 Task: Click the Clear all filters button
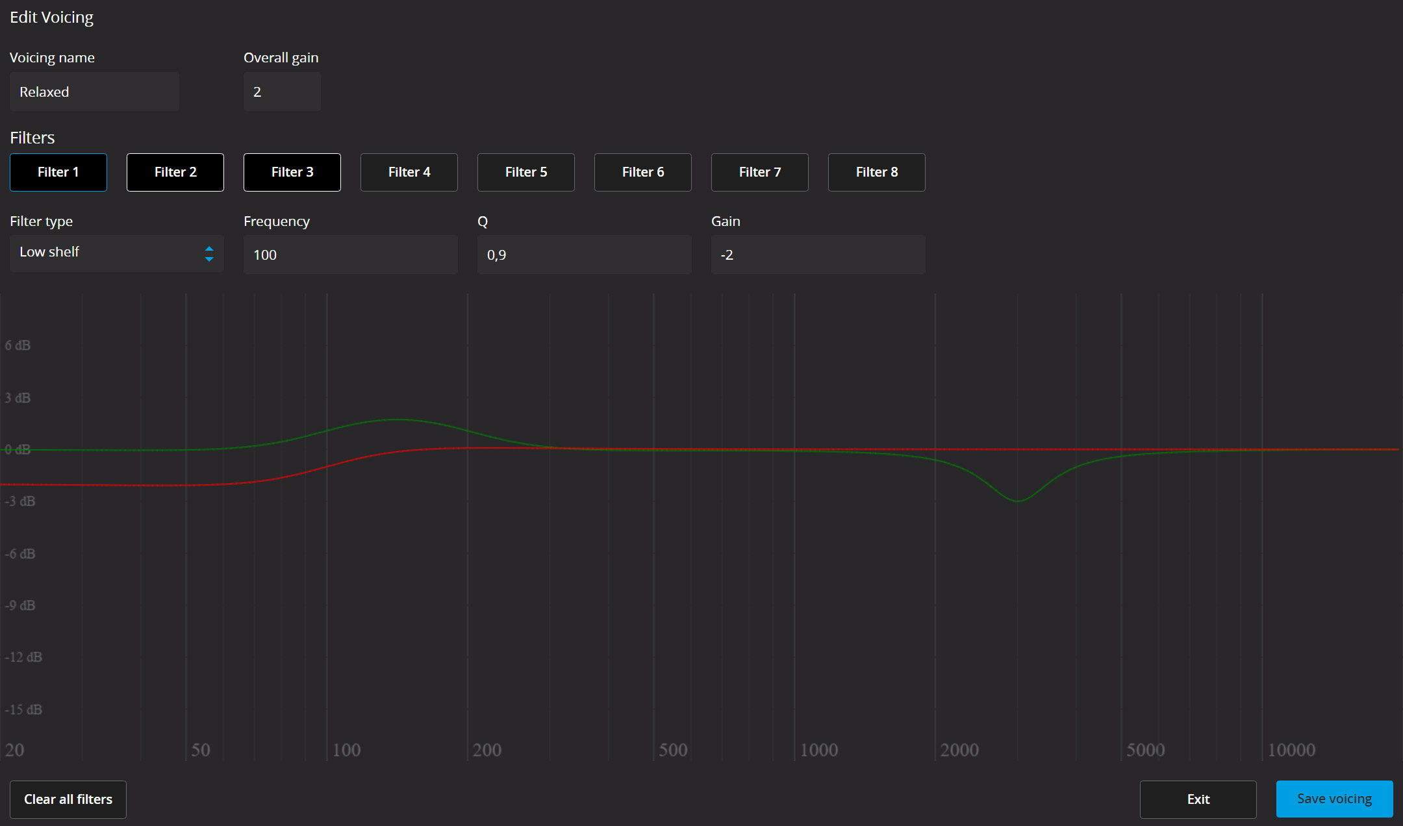(70, 799)
